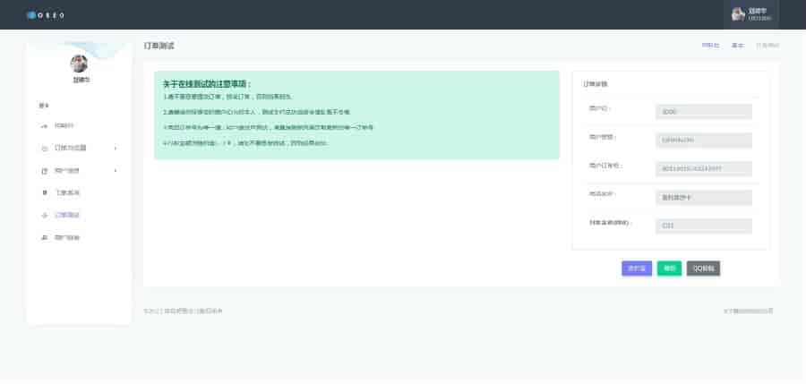Click the icon of the third sidebar menu entry
Image resolution: width=806 pixels, height=384 pixels.
pos(44,170)
